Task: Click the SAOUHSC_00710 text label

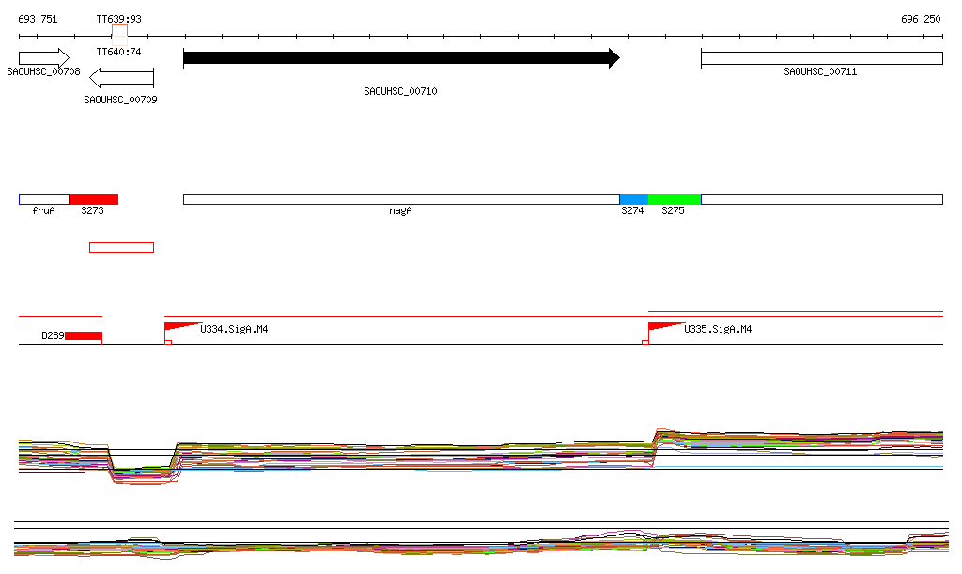Action: [400, 91]
